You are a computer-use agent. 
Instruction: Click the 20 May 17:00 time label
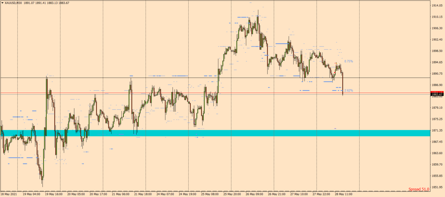coord(98,194)
